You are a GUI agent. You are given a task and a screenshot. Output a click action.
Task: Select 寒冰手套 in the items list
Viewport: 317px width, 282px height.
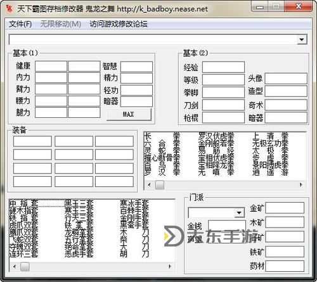pos(134,203)
